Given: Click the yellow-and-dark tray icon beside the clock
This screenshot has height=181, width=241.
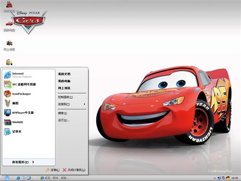Looking at the screenshot, I should tap(228, 178).
